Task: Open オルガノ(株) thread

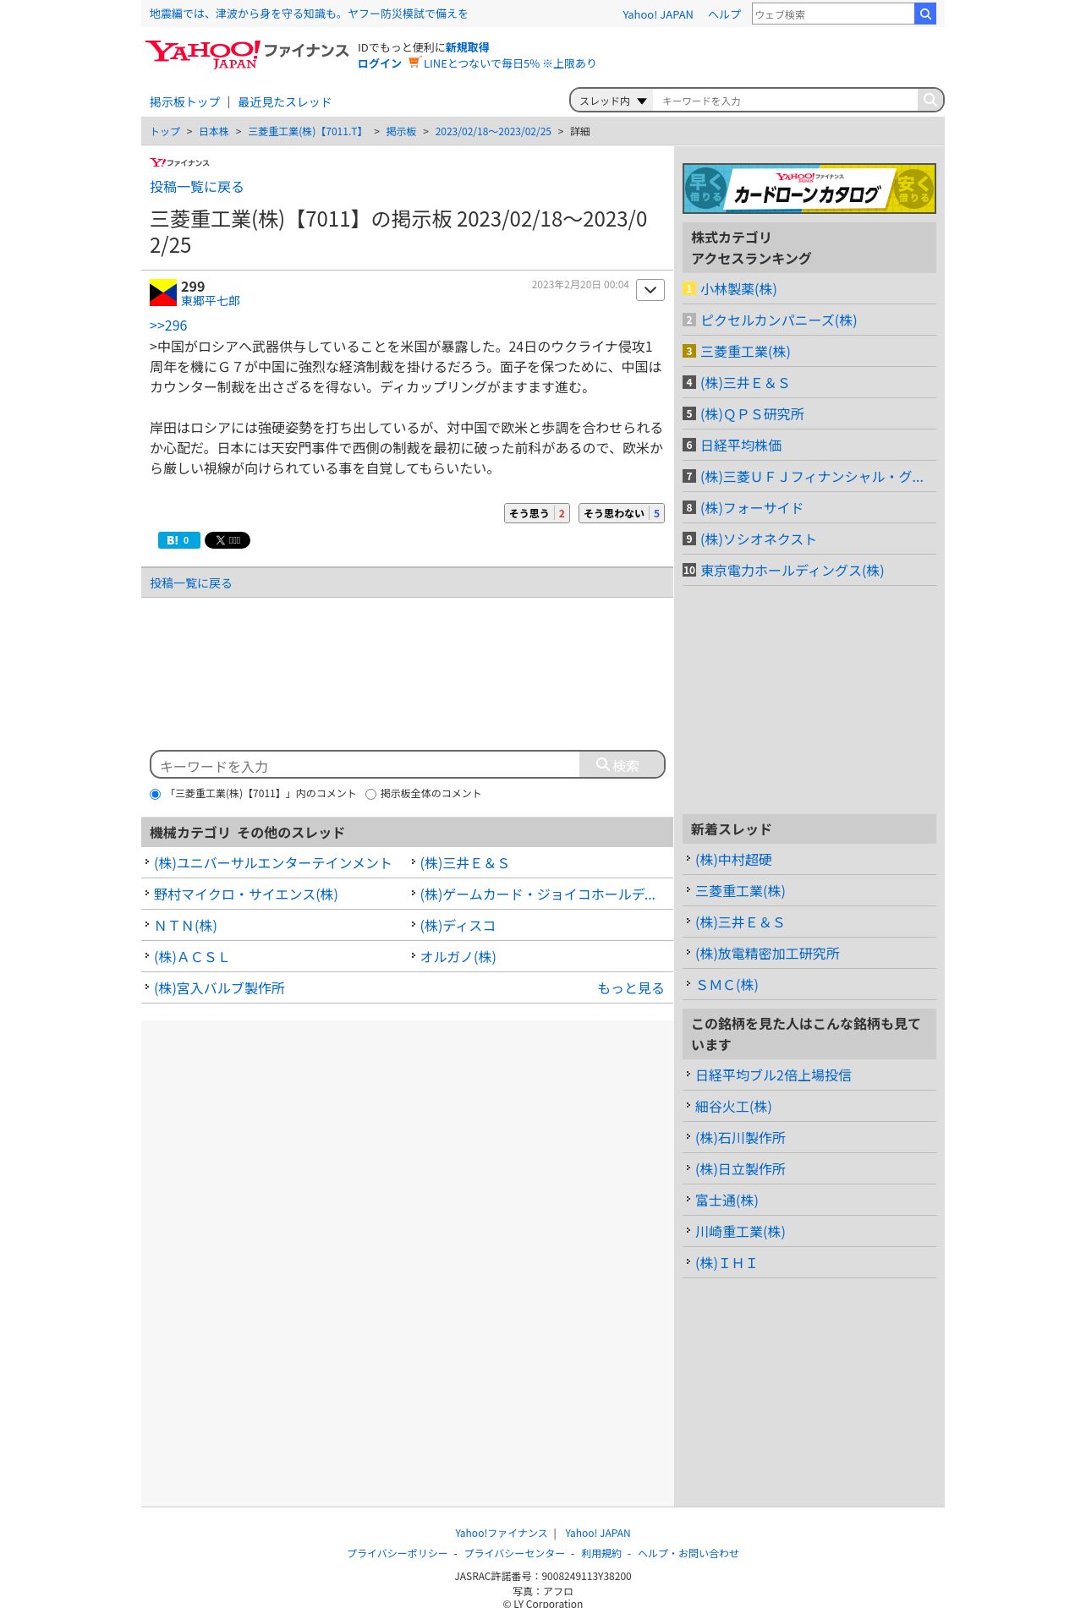Action: (x=458, y=957)
